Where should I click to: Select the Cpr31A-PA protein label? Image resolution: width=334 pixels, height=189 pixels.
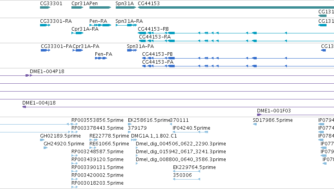[x=86, y=46]
